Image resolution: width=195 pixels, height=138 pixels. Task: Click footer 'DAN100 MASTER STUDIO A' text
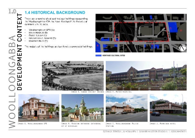point(153,132)
